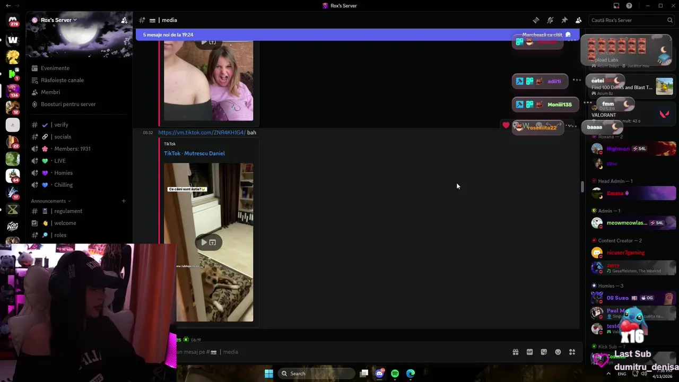Click chat scrollbar thumb

tap(582, 187)
